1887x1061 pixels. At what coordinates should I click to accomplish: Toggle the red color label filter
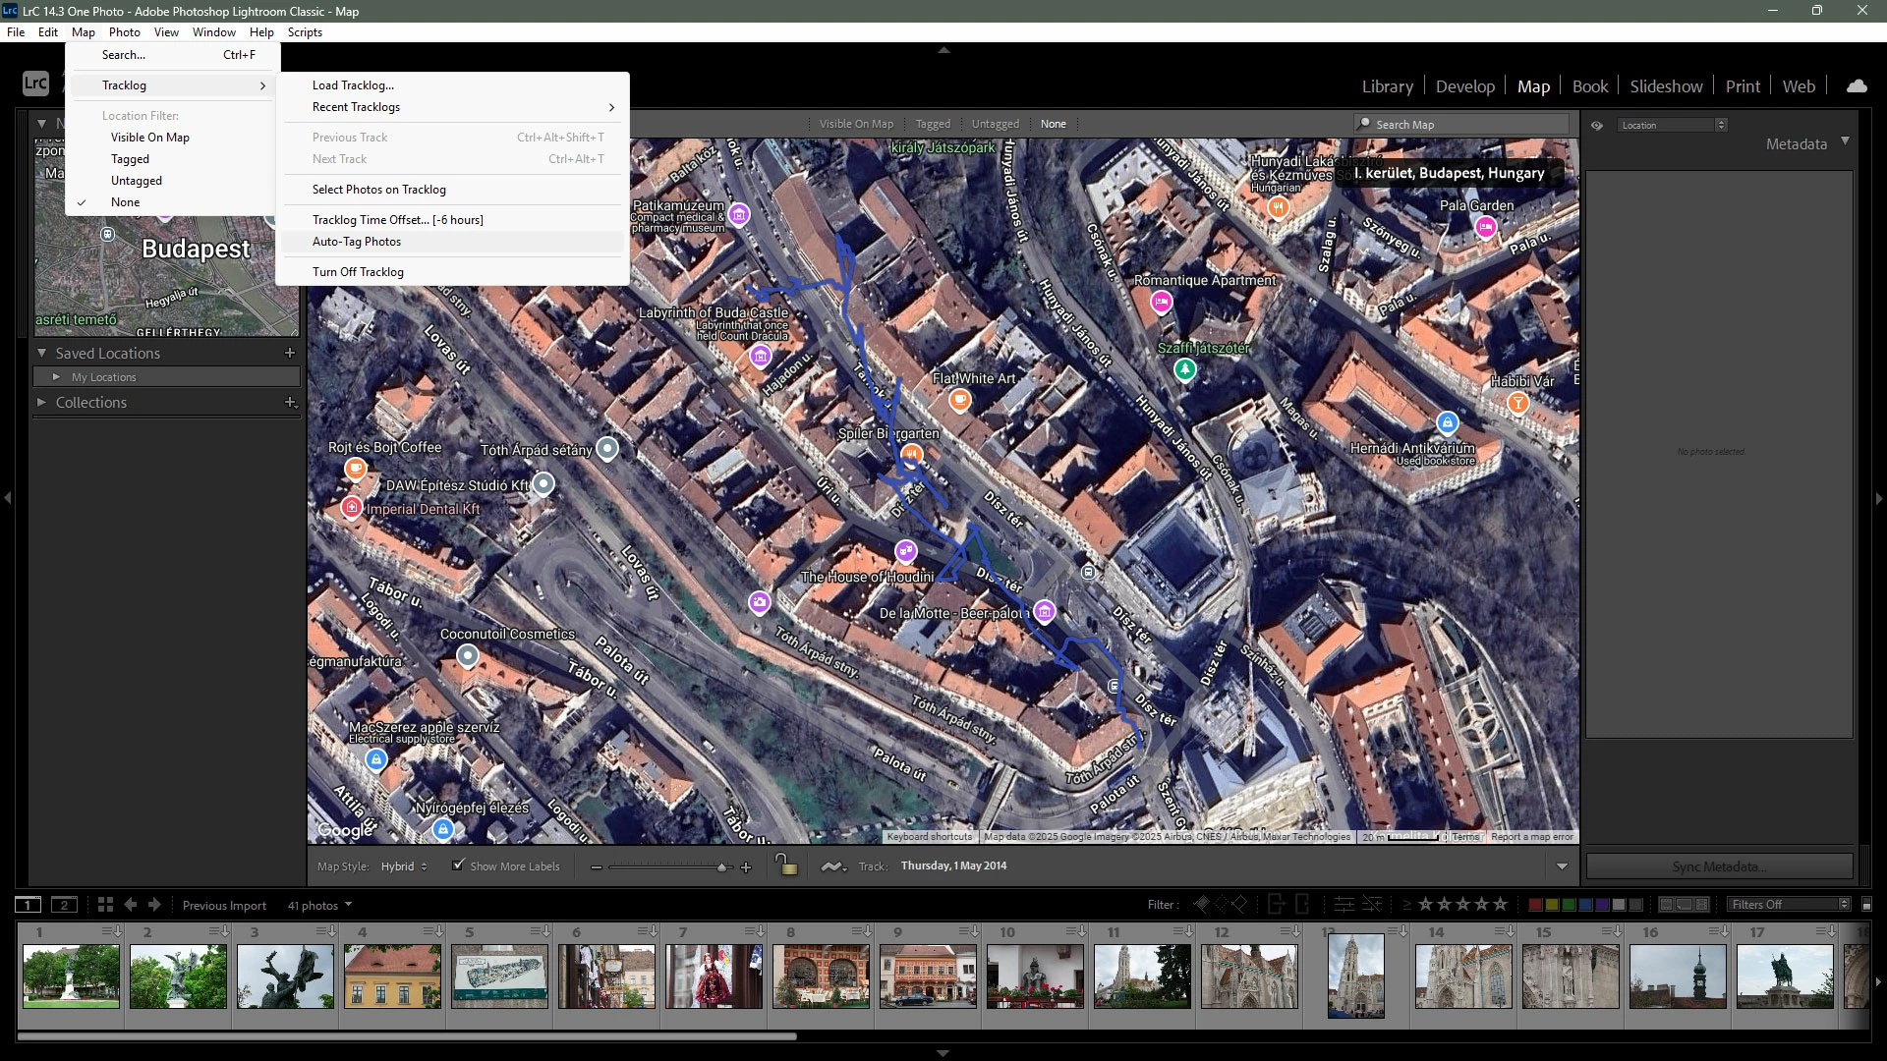pos(1535,905)
